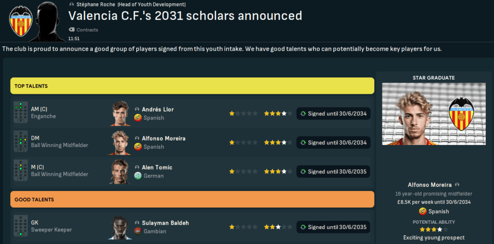Click Sulayman Baldeh's goalkeeper position icon

(21, 226)
